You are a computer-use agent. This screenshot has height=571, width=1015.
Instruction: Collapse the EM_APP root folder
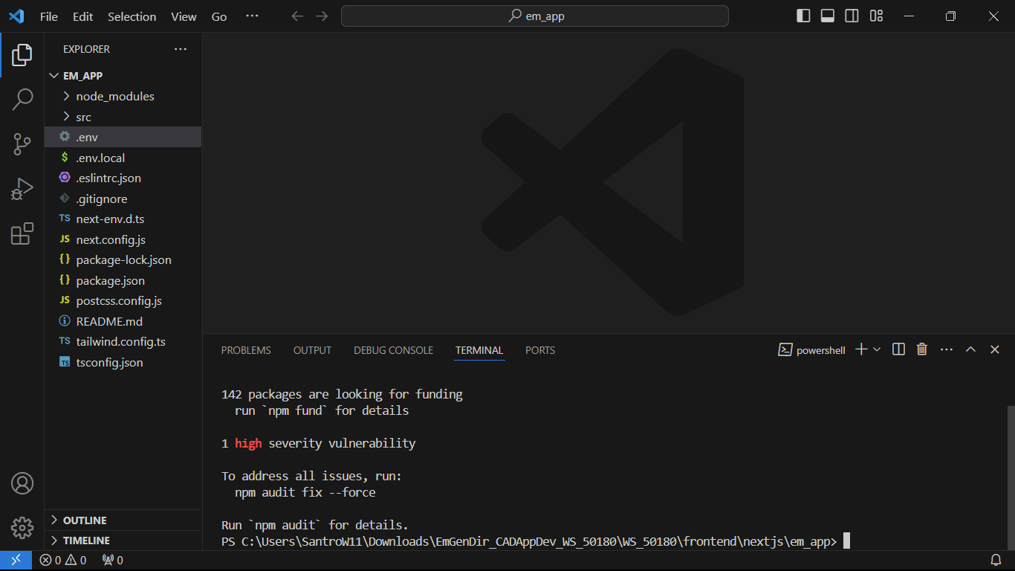click(123, 76)
